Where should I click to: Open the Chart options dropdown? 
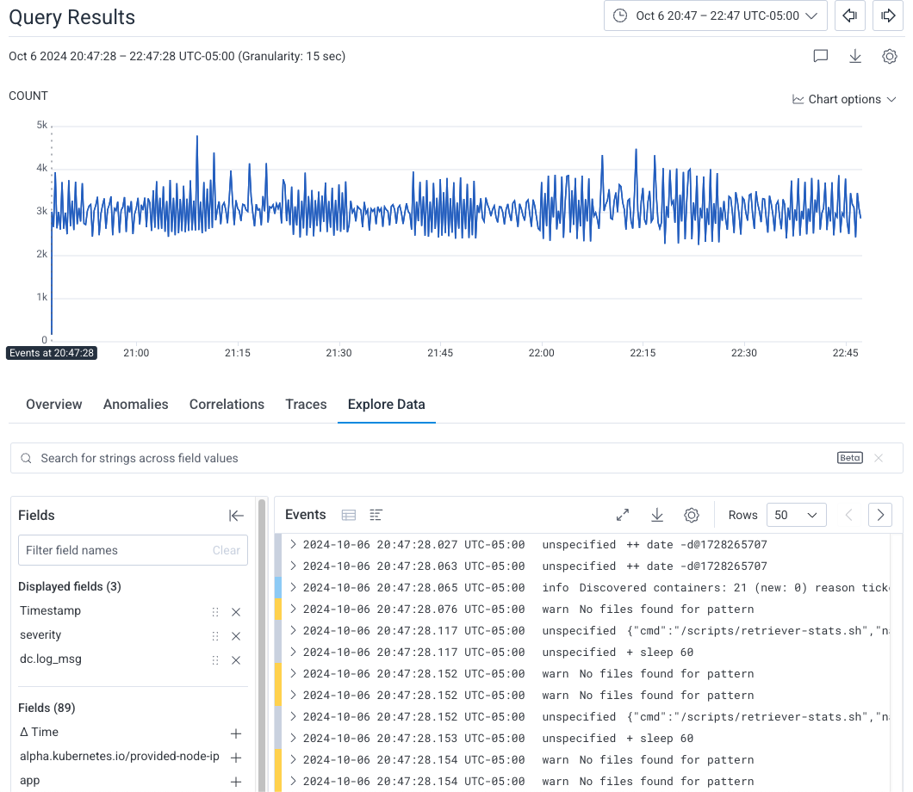[x=844, y=99]
